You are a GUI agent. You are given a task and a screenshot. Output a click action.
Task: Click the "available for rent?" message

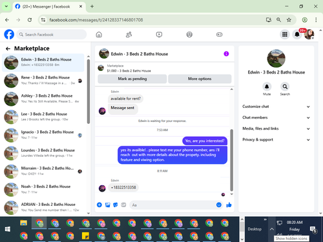pyautogui.click(x=125, y=99)
